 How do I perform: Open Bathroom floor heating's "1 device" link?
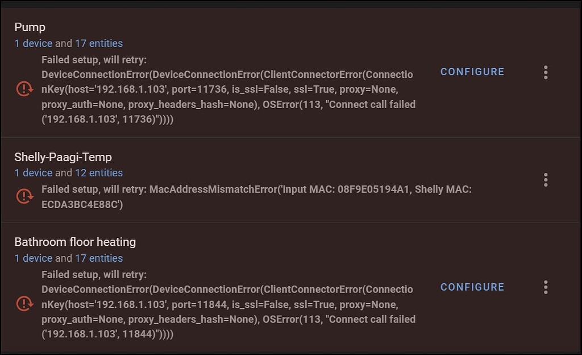click(x=33, y=258)
